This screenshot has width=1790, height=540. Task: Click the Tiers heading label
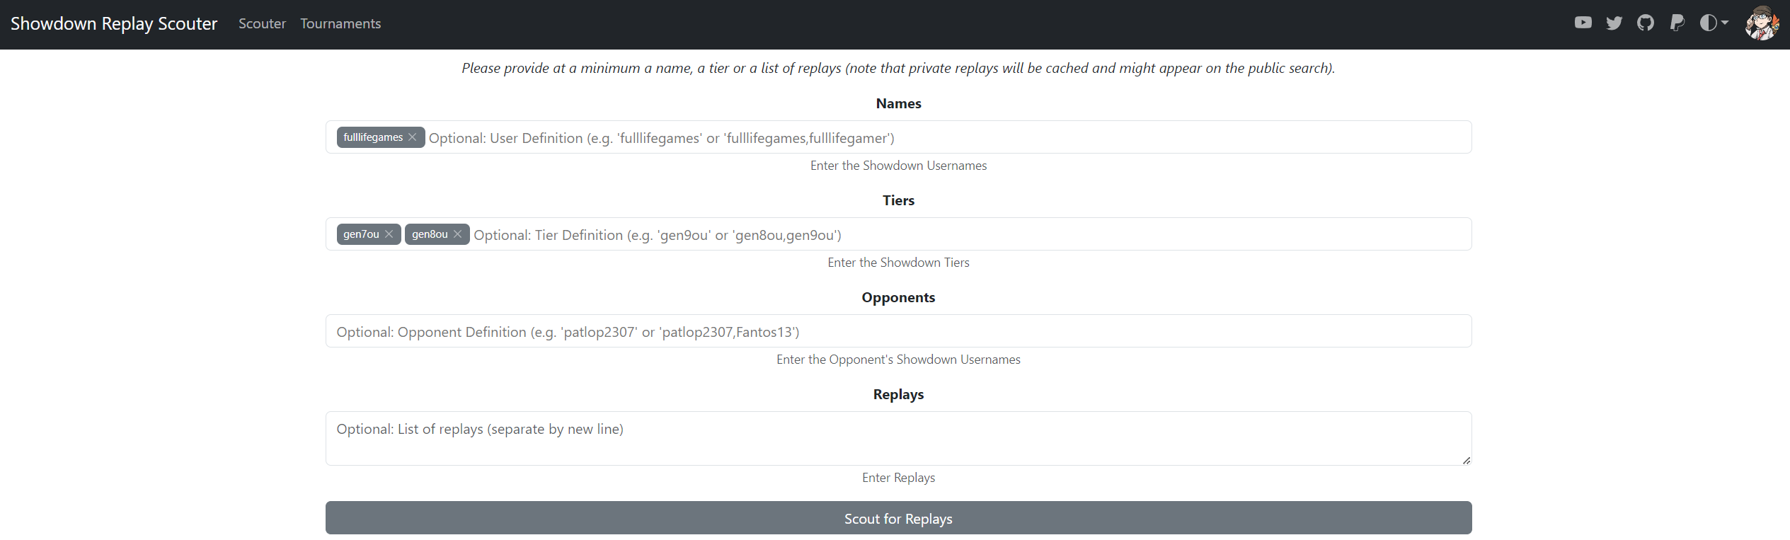point(898,200)
